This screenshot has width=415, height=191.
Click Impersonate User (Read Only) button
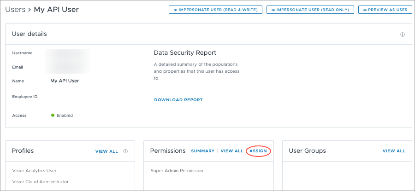[x=310, y=10]
